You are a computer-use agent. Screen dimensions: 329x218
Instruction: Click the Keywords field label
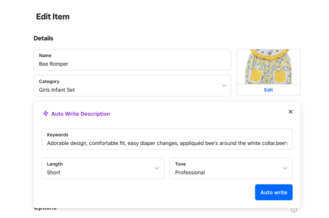(58, 135)
